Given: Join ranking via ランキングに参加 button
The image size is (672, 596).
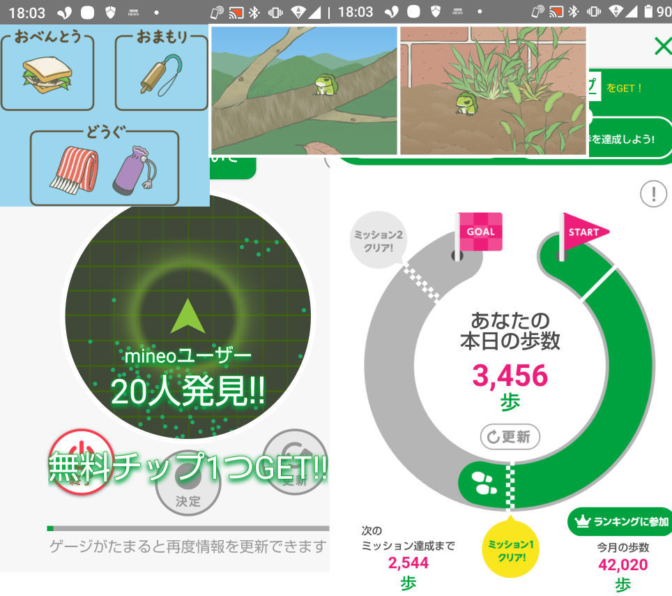Looking at the screenshot, I should click(620, 521).
